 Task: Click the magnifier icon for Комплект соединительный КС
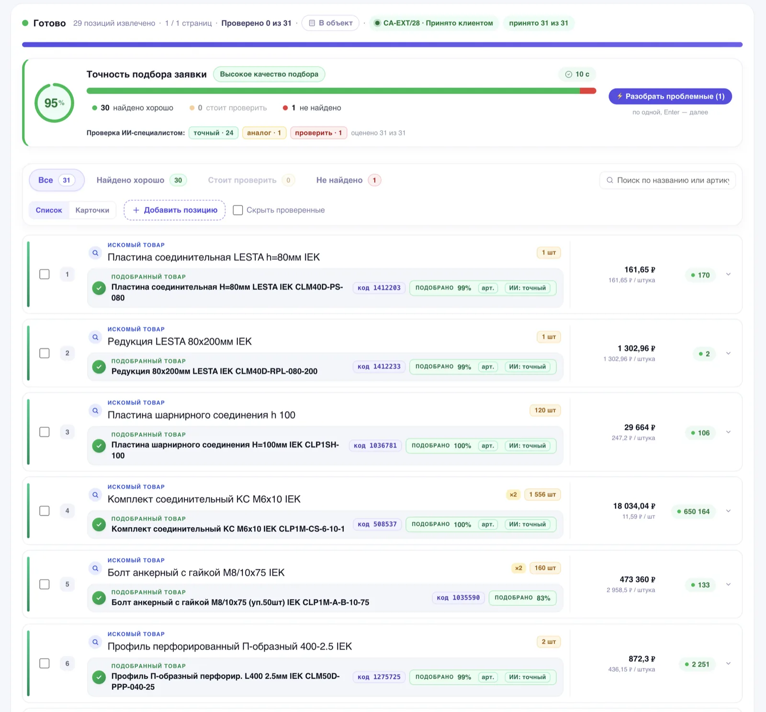(95, 495)
